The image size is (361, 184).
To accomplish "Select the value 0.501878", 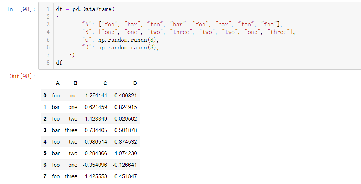I will click(x=126, y=130).
